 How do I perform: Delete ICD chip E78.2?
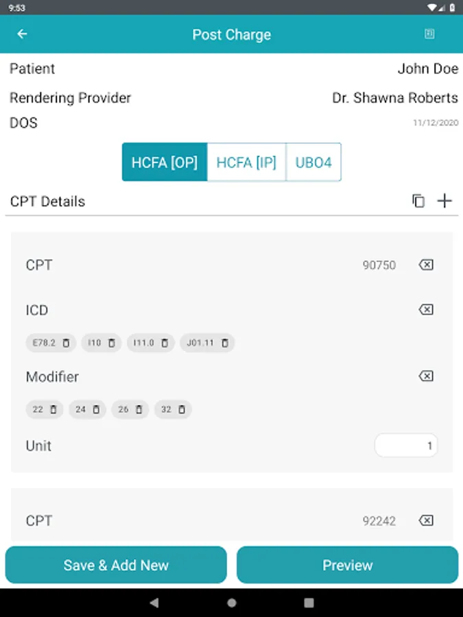click(67, 343)
